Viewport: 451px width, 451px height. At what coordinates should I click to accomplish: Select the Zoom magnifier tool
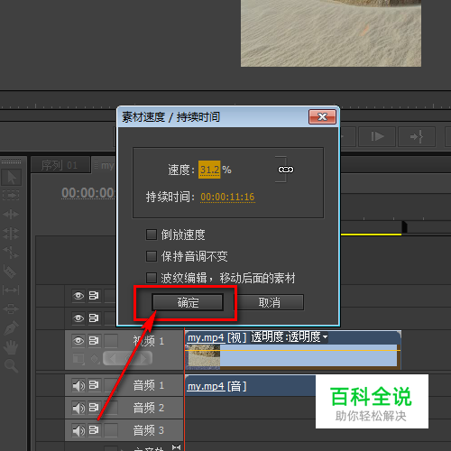(x=11, y=365)
